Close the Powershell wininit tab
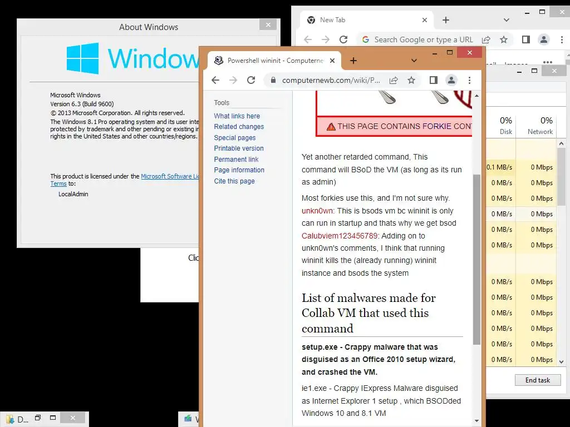Viewport: 570px width, 427px height. click(332, 61)
